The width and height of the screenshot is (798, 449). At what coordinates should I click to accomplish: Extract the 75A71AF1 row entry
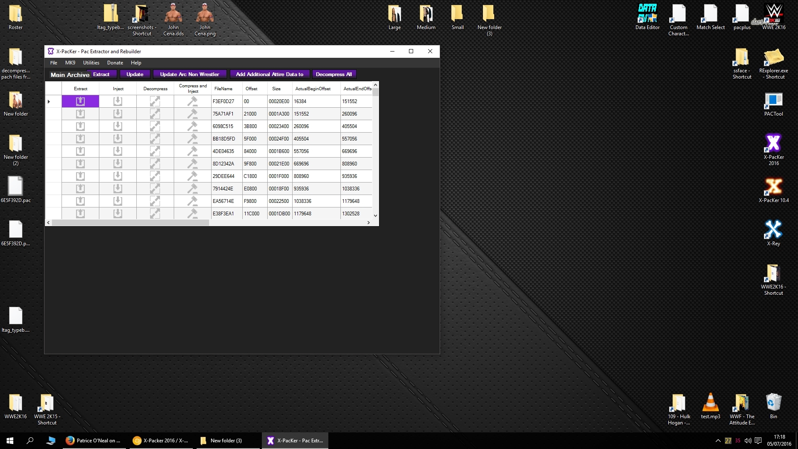80,113
